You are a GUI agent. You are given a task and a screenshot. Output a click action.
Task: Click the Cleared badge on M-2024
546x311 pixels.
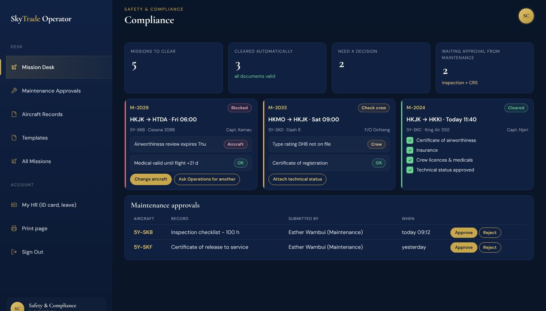tap(516, 108)
